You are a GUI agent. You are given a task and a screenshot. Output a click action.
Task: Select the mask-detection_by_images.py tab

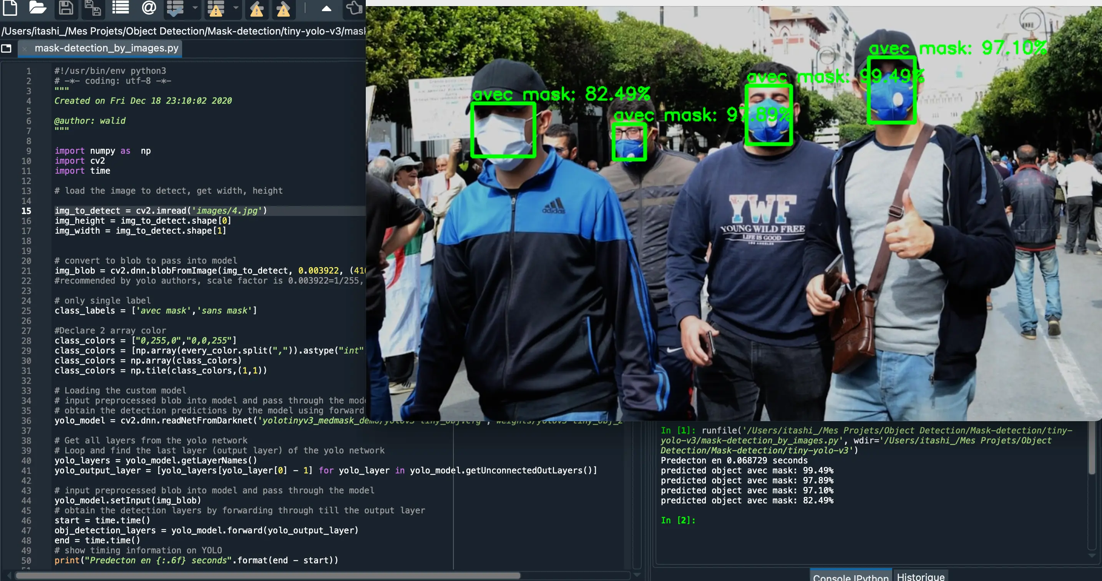click(x=106, y=48)
